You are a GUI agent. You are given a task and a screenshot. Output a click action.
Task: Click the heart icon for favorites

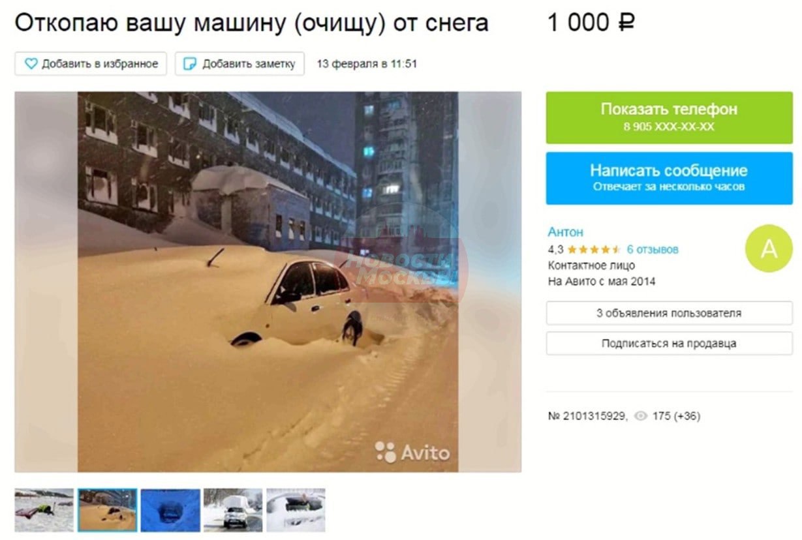pyautogui.click(x=31, y=64)
